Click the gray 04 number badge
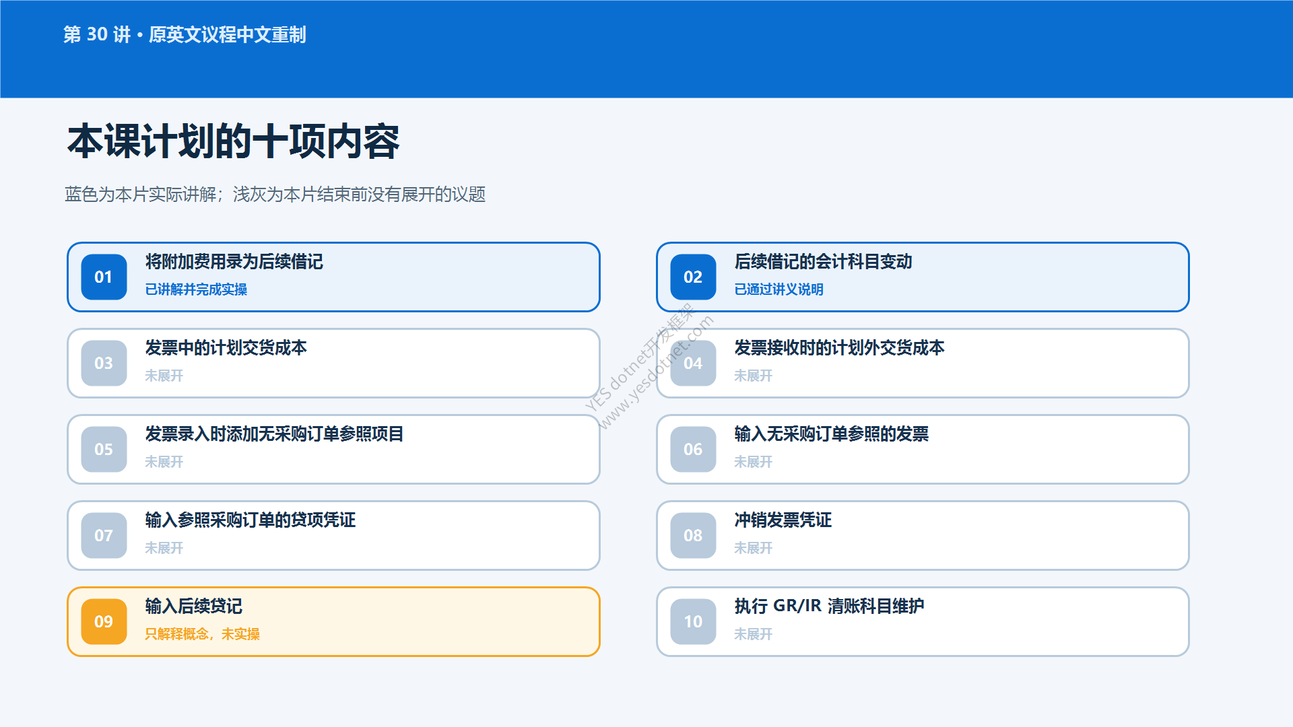The height and width of the screenshot is (727, 1293). pyautogui.click(x=693, y=363)
